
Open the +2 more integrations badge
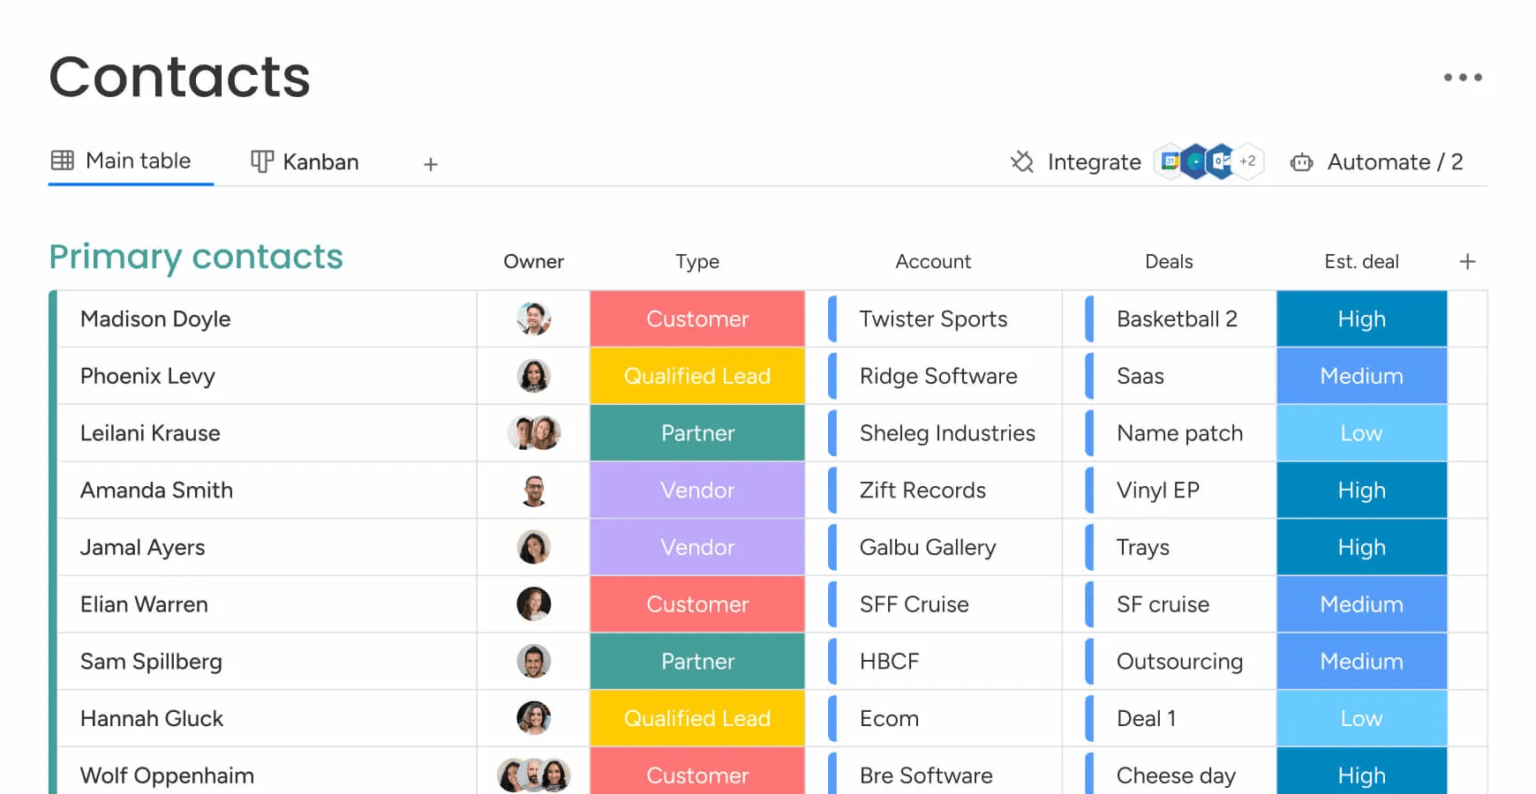pos(1247,161)
